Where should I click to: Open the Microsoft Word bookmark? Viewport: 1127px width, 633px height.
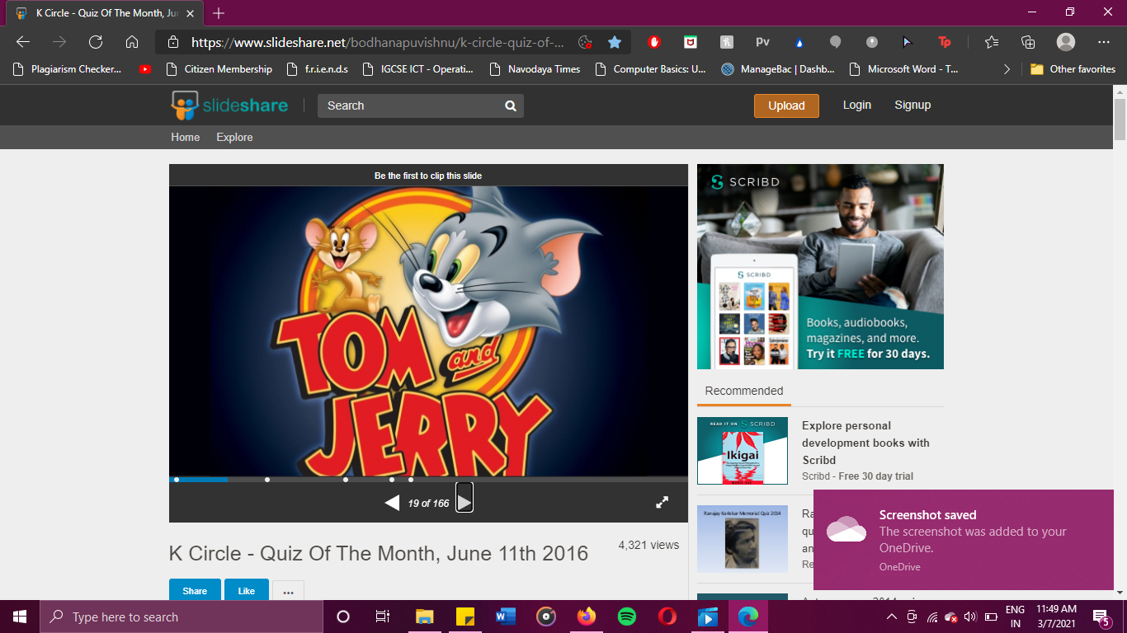[x=903, y=69]
